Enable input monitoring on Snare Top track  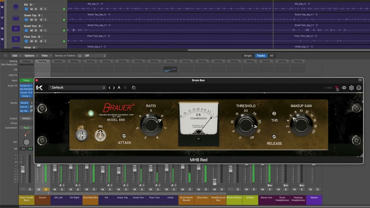click(45, 20)
